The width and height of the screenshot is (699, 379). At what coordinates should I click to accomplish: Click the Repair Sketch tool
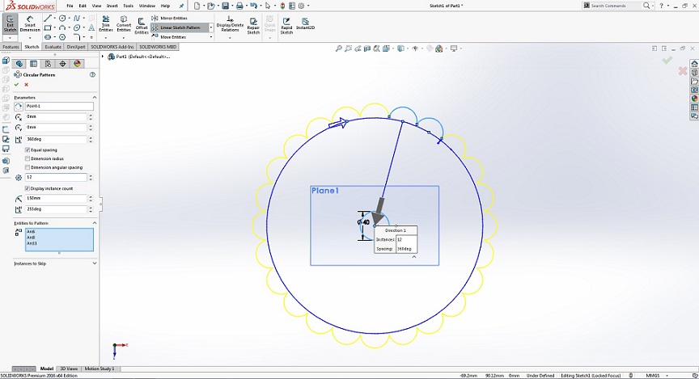point(253,26)
